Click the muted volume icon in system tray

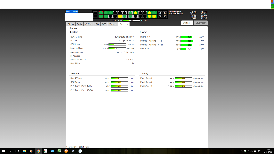pyautogui.click(x=251, y=151)
